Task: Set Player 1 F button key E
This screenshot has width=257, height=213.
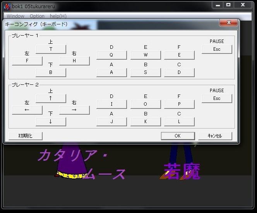Action: pyautogui.click(x=179, y=55)
